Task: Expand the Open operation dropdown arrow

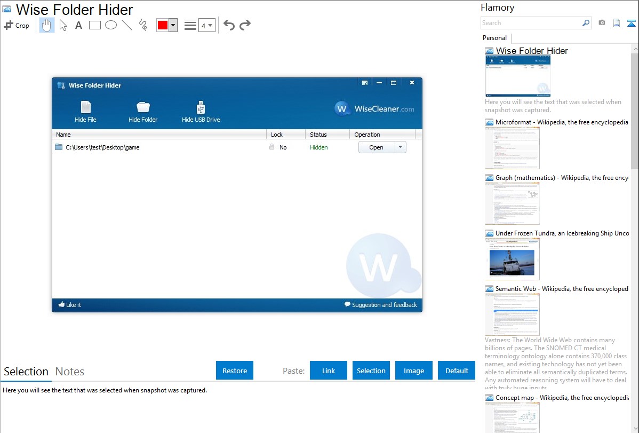Action: 401,147
